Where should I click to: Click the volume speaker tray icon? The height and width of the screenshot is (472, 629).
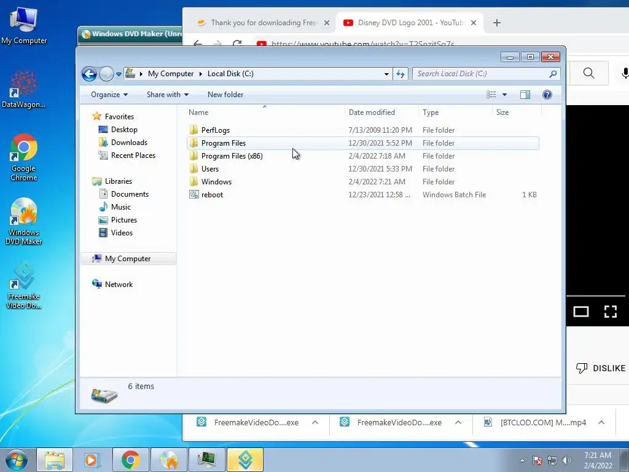pyautogui.click(x=566, y=460)
